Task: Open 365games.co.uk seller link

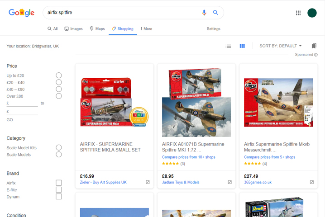Action: click(258, 182)
